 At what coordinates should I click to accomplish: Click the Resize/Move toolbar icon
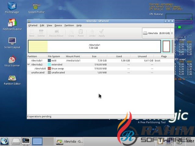[56, 33]
